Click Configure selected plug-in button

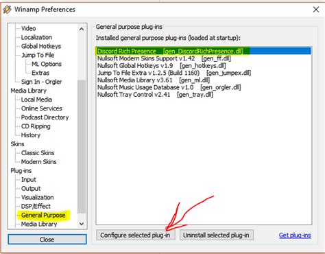tap(136, 235)
